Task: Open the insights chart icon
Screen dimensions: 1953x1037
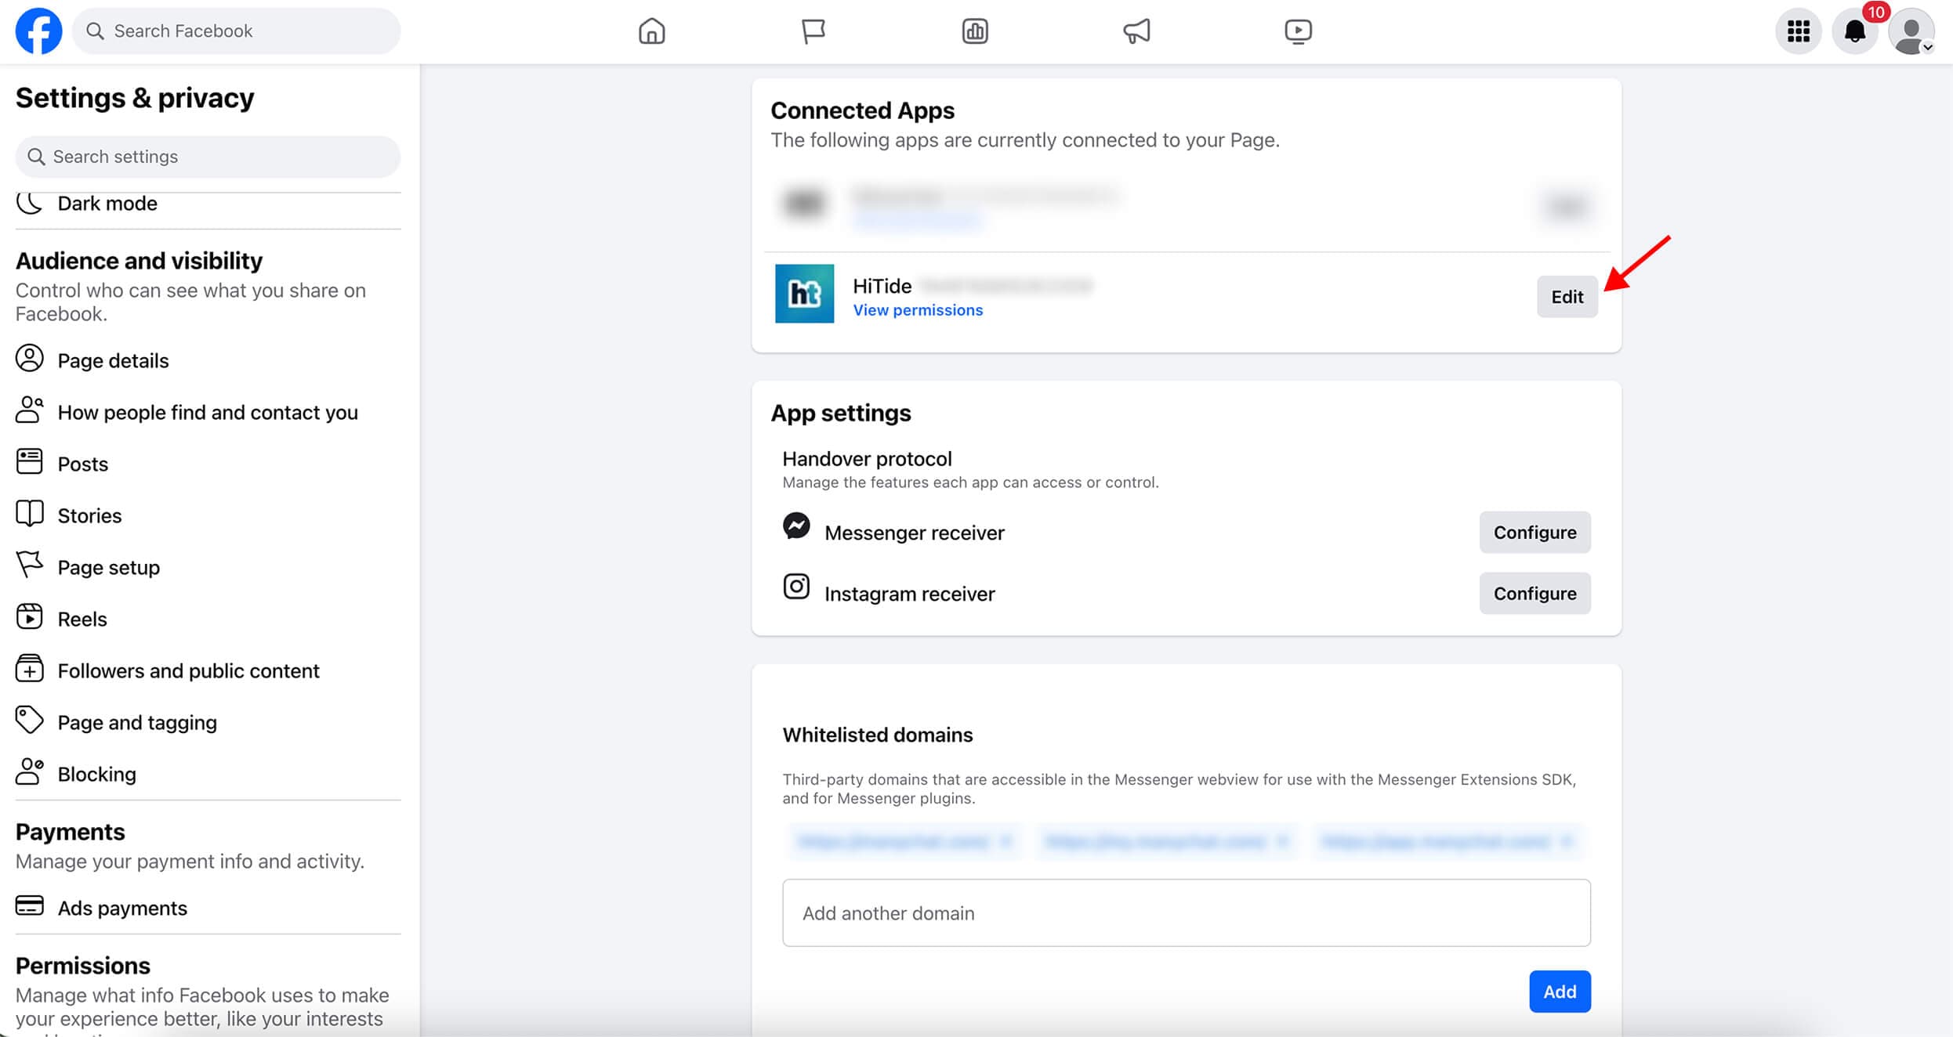Action: pos(974,31)
